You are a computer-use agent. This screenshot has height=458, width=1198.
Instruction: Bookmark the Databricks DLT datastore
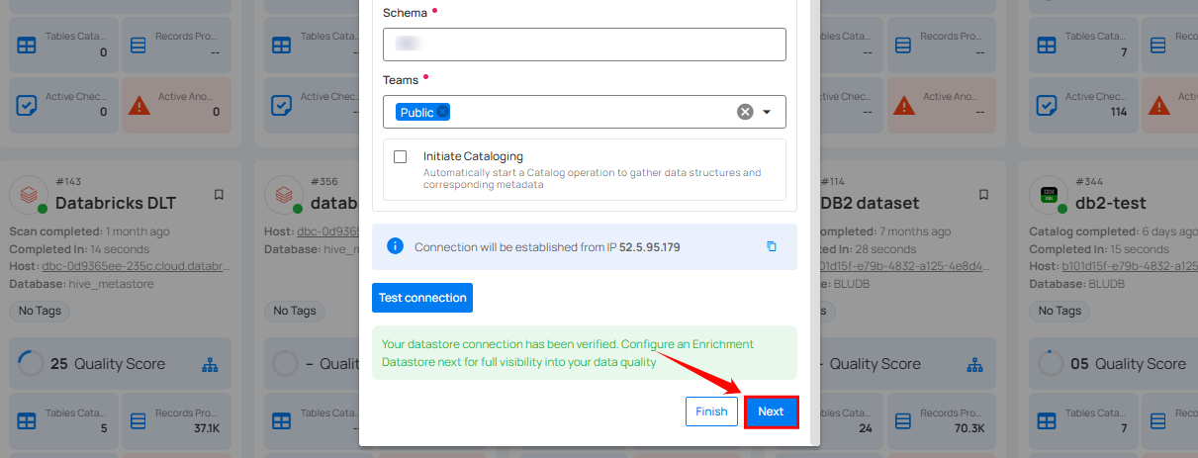pos(219,195)
